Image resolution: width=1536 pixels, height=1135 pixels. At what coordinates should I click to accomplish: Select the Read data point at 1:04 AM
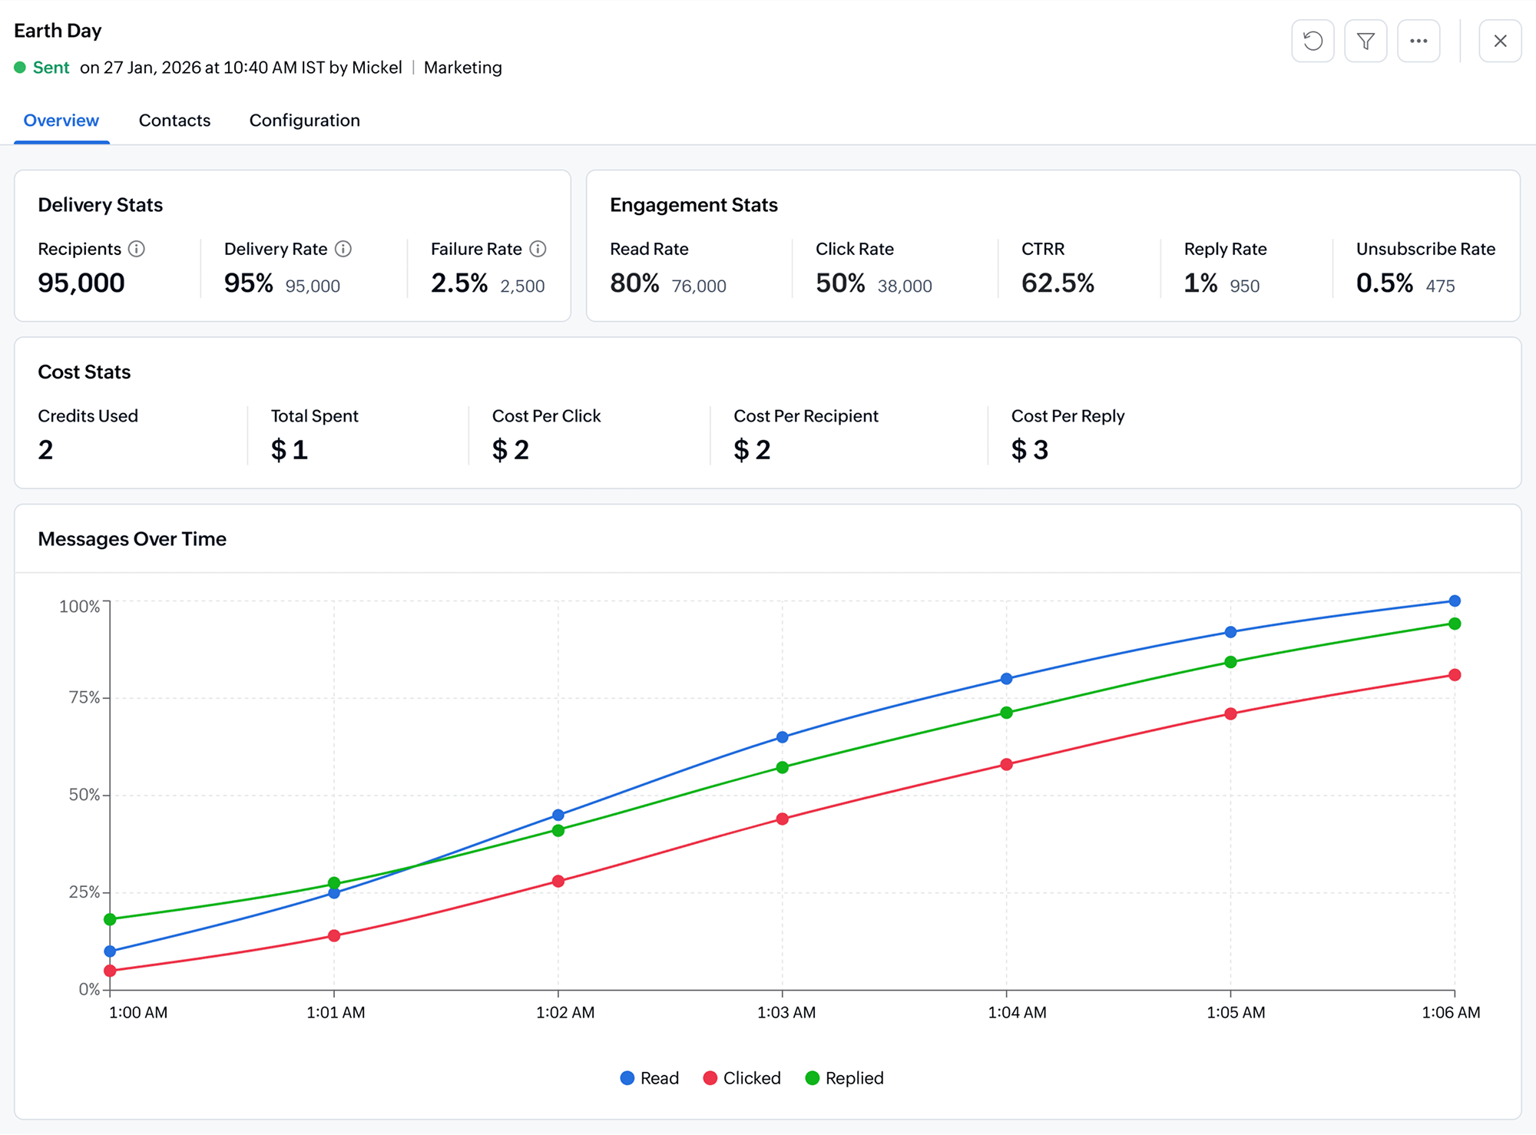click(1006, 679)
